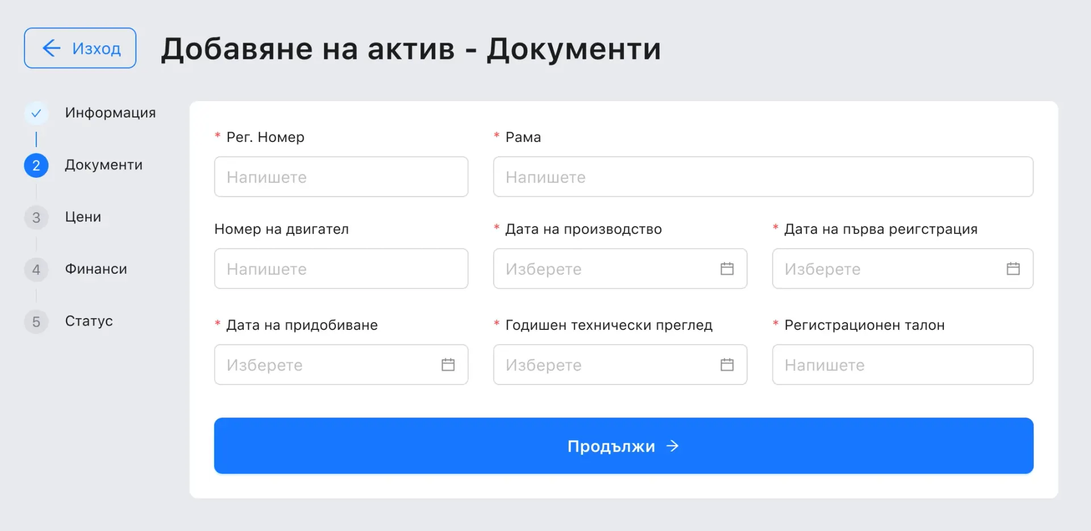1091x531 pixels.
Task: Click the Номер на двигател label
Action: (281, 229)
